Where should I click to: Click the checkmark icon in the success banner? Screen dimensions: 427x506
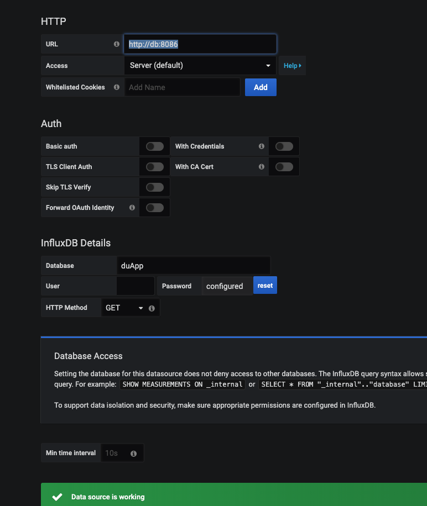(x=57, y=497)
